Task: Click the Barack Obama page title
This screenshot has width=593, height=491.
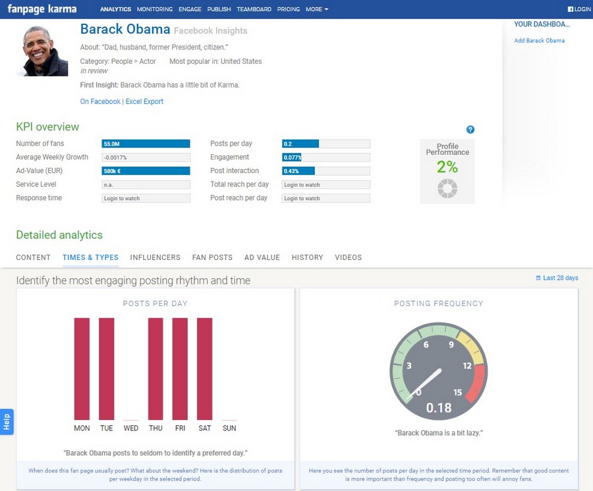Action: pyautogui.click(x=125, y=30)
